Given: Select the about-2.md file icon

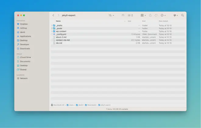Looking at the screenshot, I should 54,37.
